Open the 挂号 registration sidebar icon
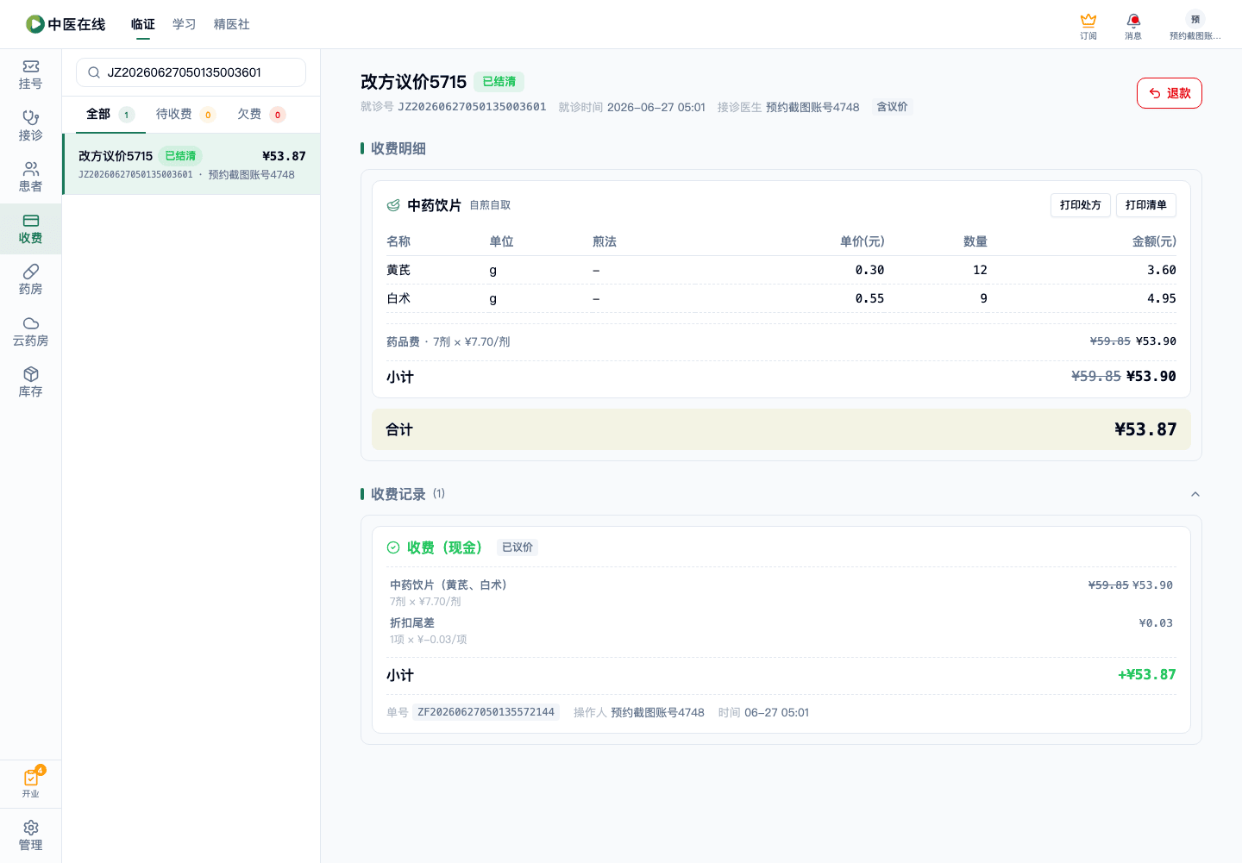The height and width of the screenshot is (863, 1242). pos(30,75)
